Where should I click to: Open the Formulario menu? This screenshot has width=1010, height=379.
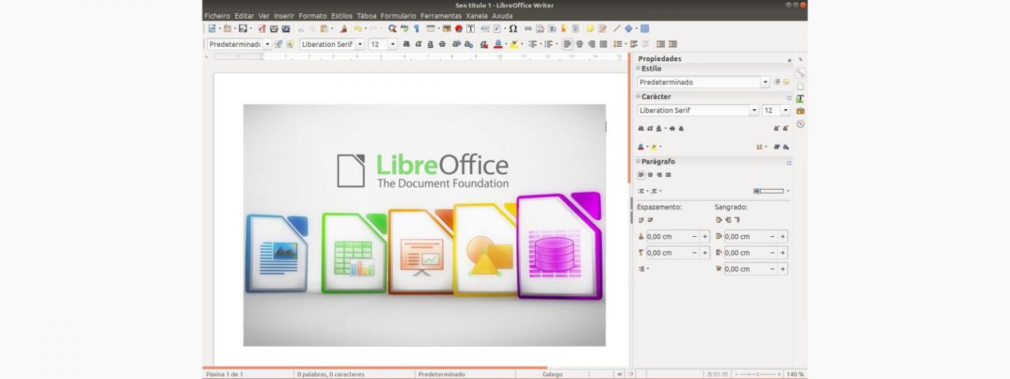(x=398, y=15)
